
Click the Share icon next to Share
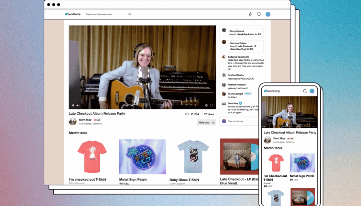[205, 114]
